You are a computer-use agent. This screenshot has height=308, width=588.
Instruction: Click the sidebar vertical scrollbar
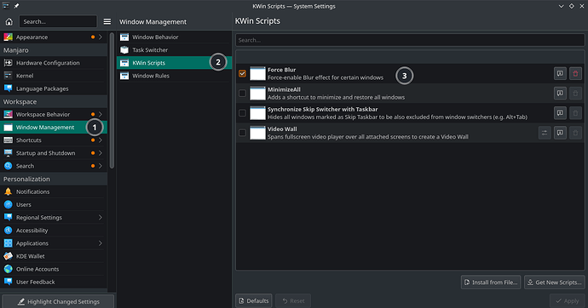[x=112, y=101]
